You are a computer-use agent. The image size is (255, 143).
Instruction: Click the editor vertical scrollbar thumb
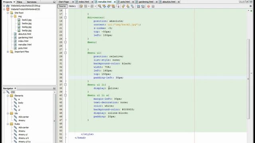coord(248,79)
